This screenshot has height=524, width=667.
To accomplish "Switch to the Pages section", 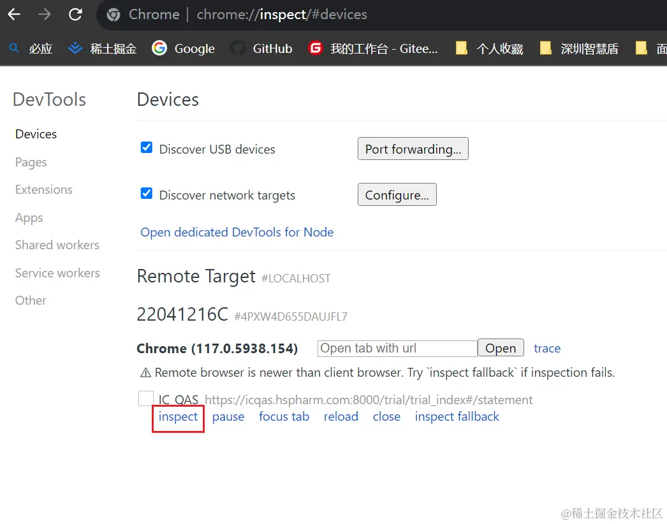I will coord(31,162).
